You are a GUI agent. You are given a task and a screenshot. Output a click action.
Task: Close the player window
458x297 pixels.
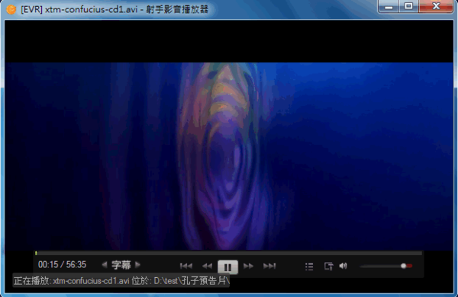point(436,6)
